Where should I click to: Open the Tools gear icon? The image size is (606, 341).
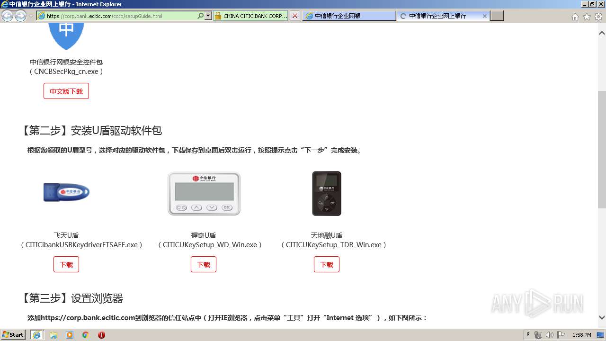click(x=598, y=17)
